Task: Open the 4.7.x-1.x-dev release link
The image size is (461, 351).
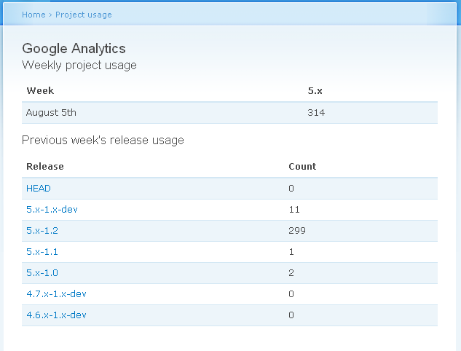Action: point(56,294)
